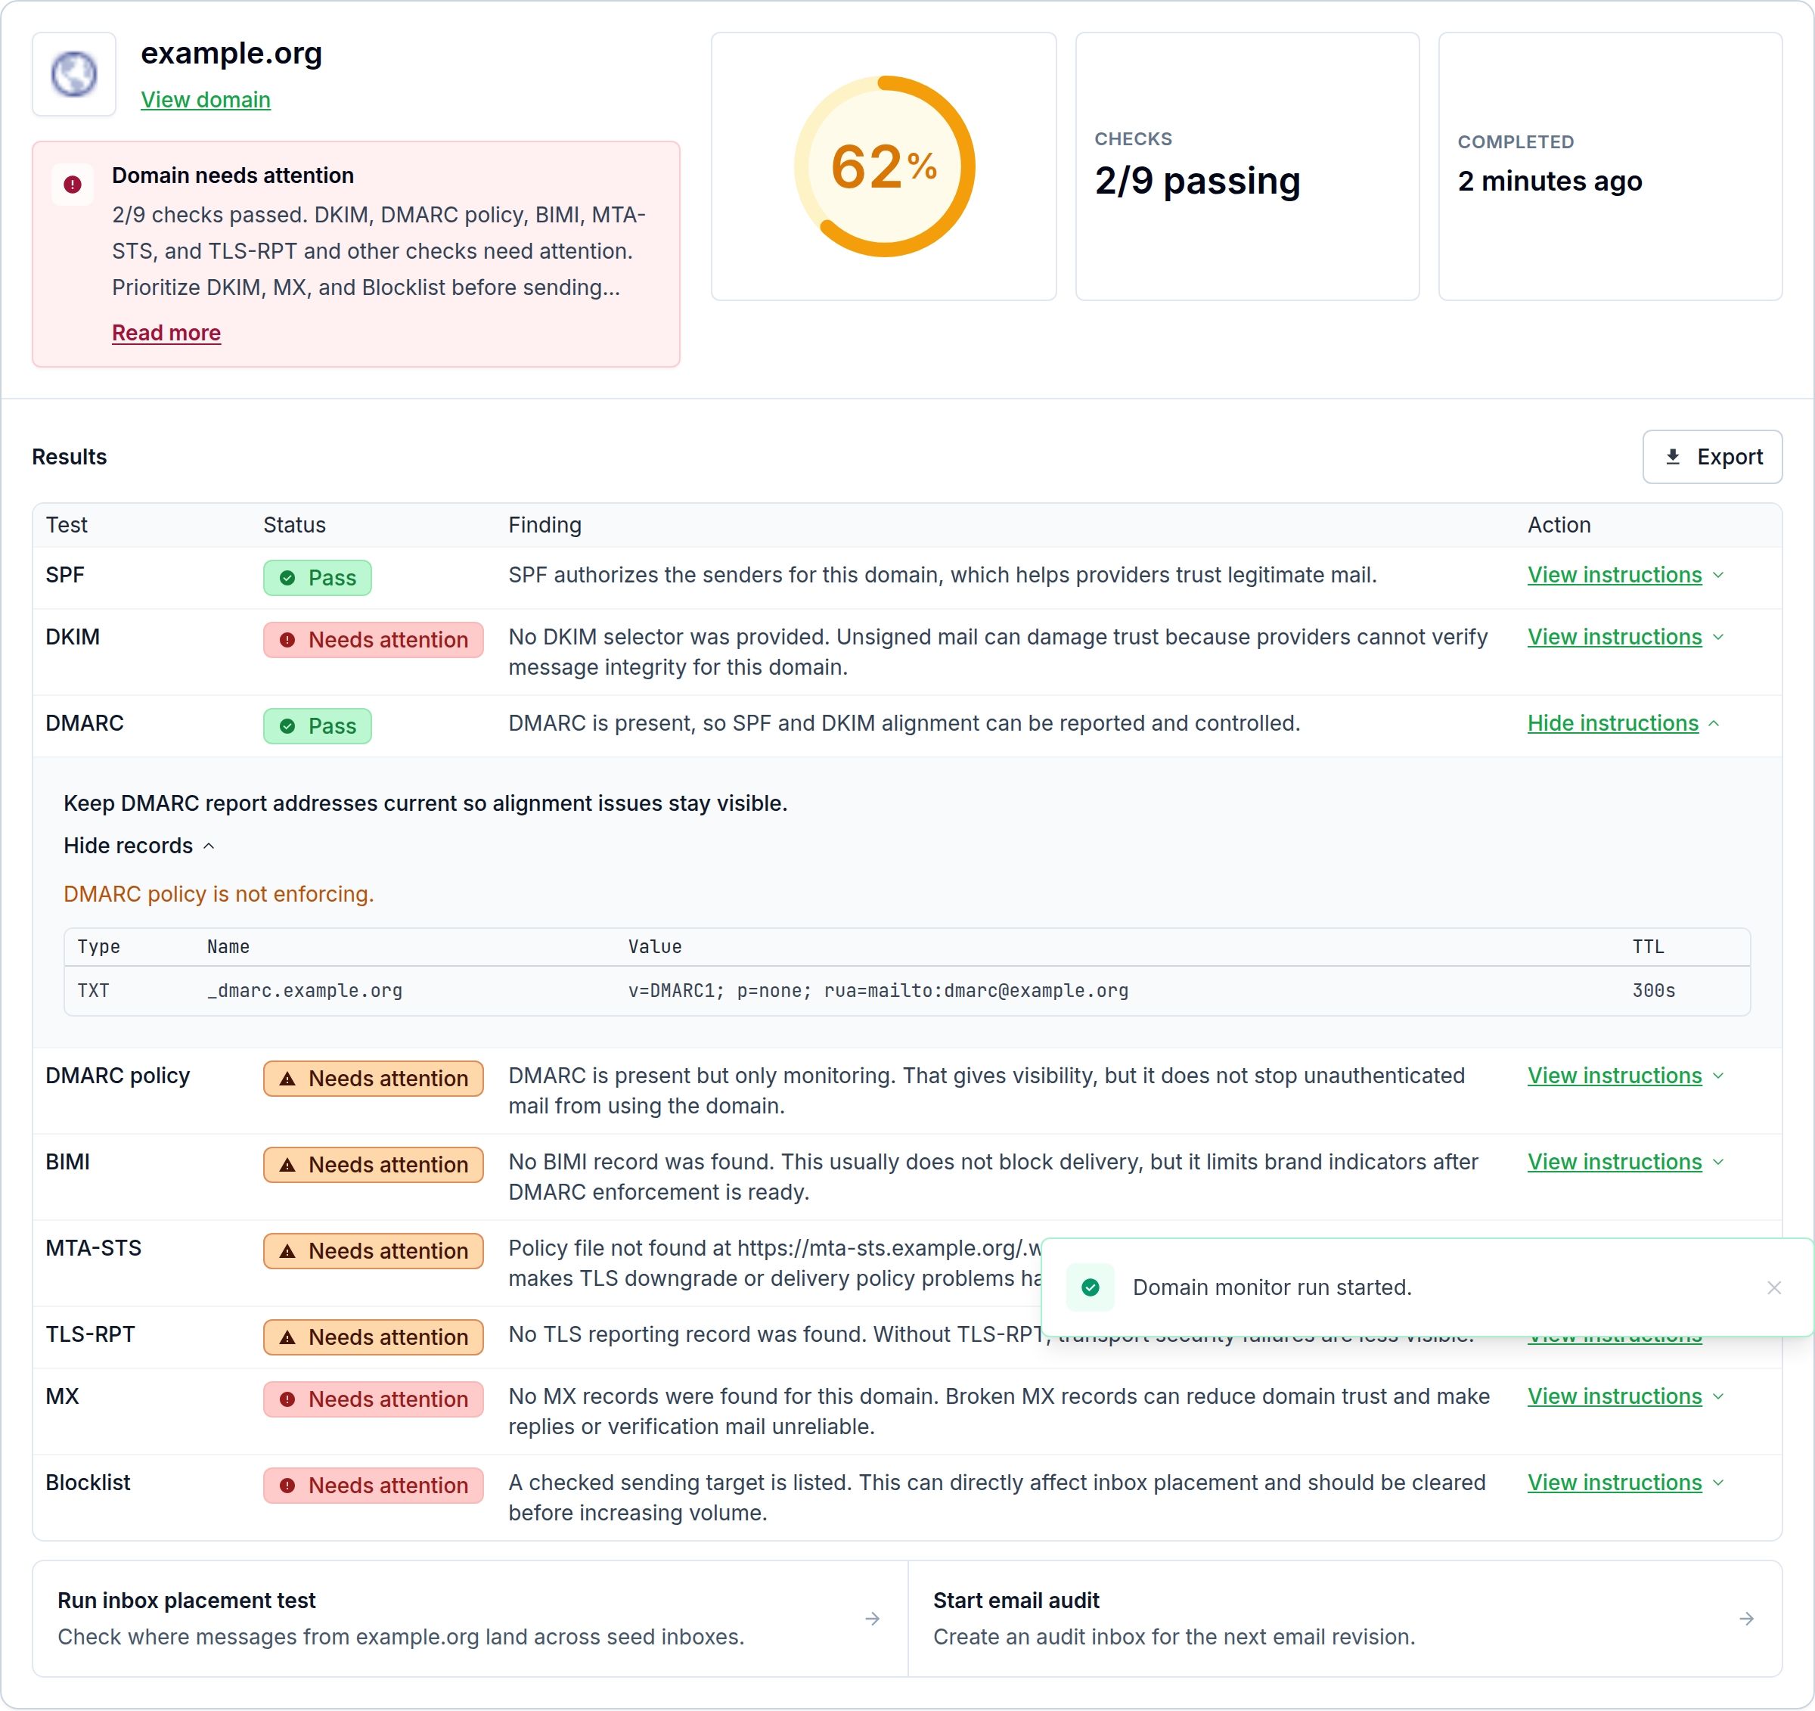
Task: Open the Read more link
Action: click(x=166, y=332)
